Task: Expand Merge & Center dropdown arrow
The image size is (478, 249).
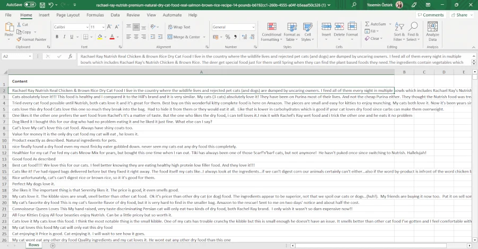Action: pyautogui.click(x=204, y=37)
